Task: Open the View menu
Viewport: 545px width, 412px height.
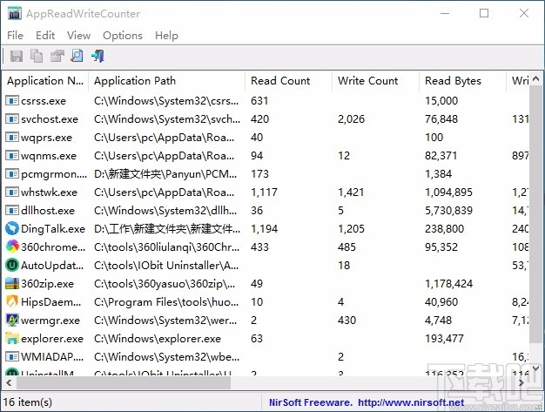Action: [79, 36]
